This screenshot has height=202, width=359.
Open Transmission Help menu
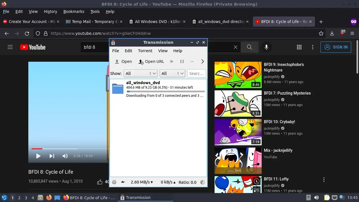[178, 51]
